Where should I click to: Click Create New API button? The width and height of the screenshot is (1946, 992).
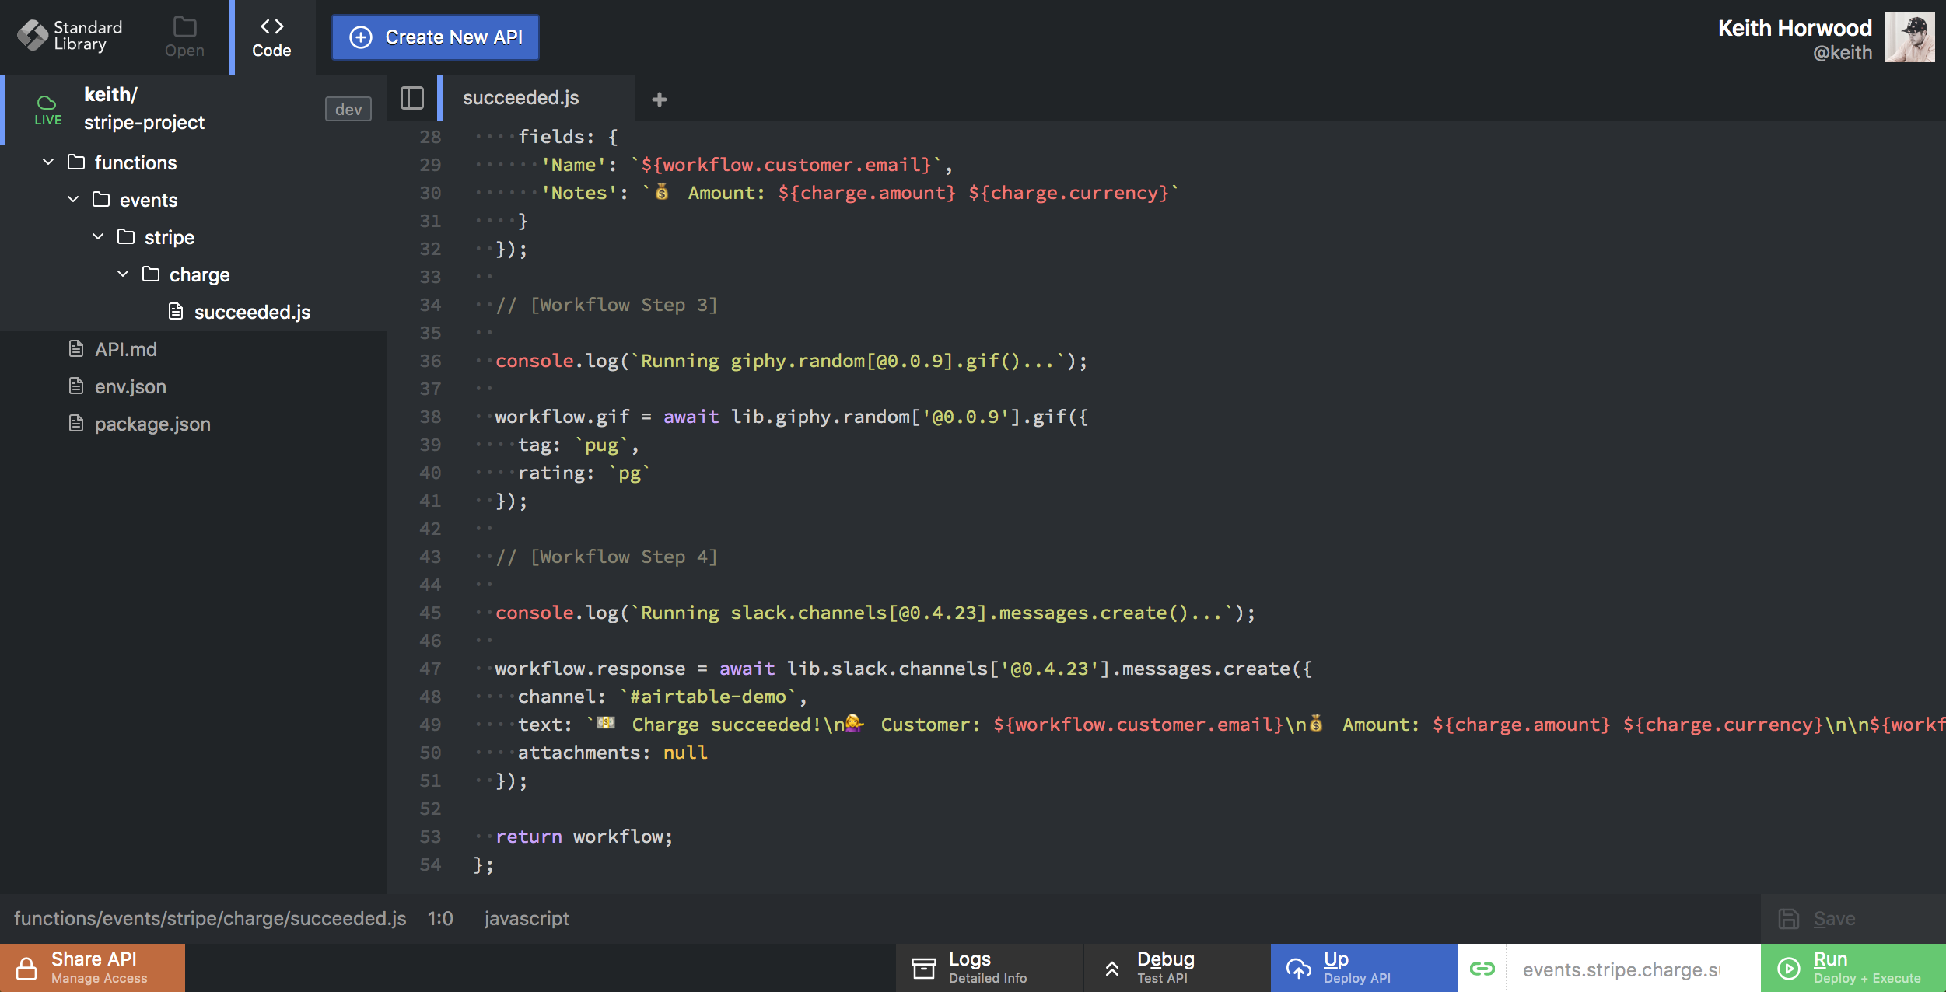pyautogui.click(x=435, y=37)
